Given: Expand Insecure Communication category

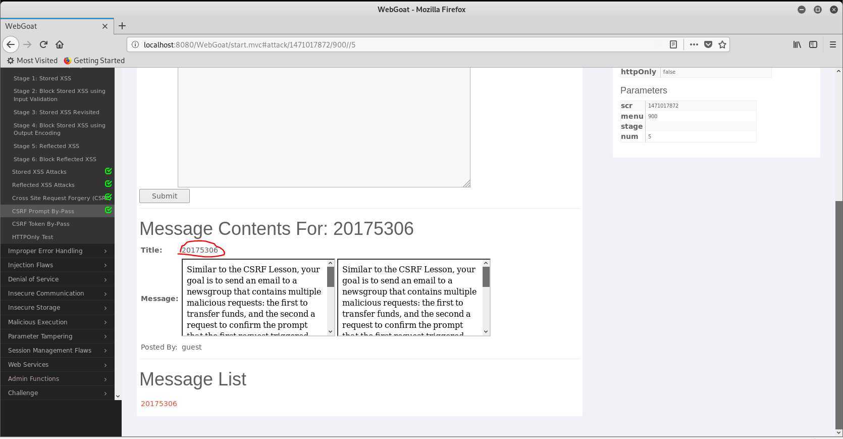Looking at the screenshot, I should [x=57, y=294].
